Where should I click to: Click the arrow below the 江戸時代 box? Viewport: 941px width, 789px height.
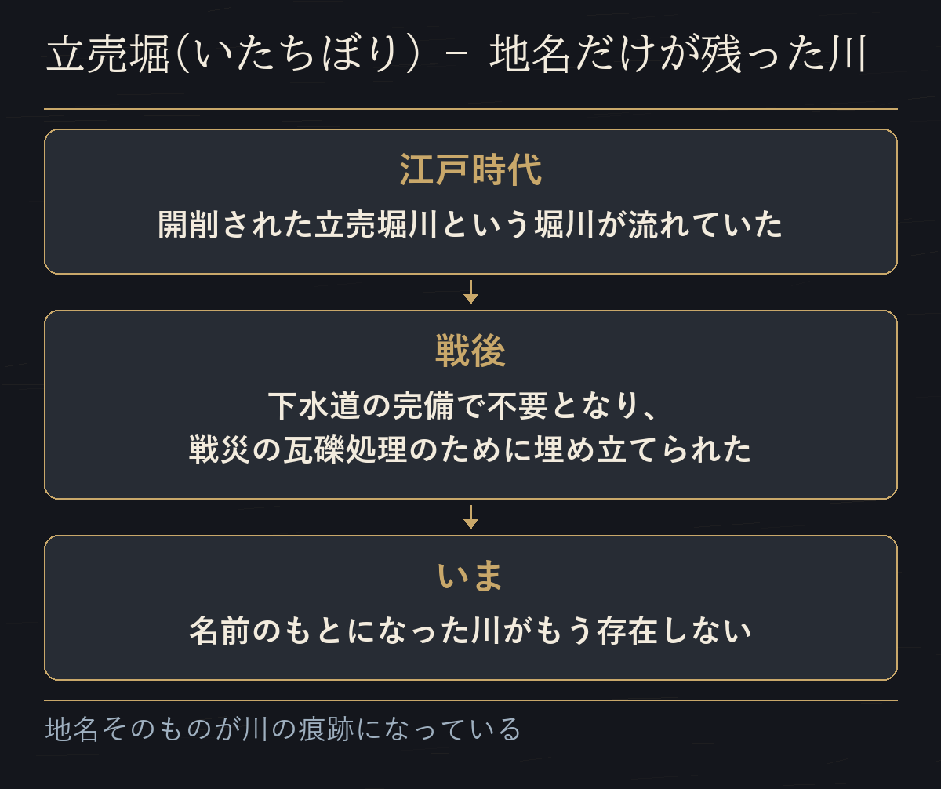tap(470, 292)
